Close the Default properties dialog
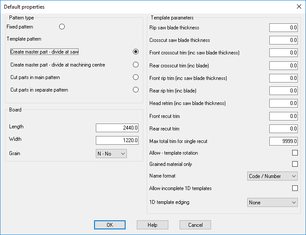 pyautogui.click(x=299, y=6)
